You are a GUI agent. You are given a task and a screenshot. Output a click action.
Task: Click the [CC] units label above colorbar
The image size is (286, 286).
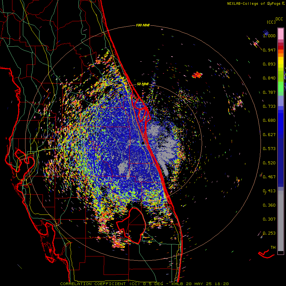[271, 22]
